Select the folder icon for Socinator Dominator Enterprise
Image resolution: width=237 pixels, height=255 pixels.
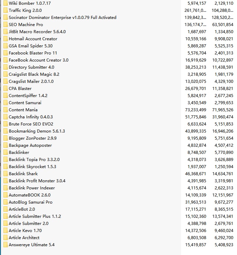tap(5, 17)
